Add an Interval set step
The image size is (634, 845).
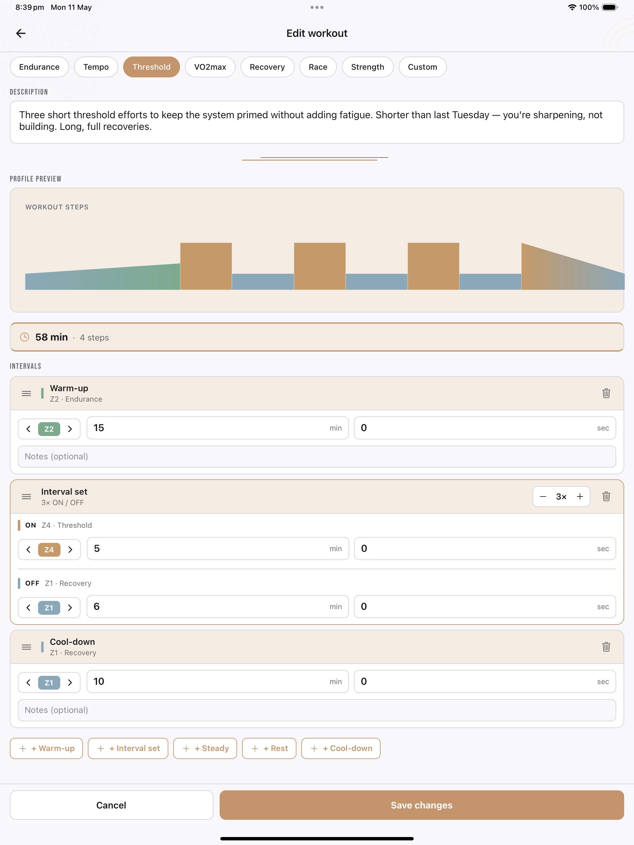(x=128, y=748)
